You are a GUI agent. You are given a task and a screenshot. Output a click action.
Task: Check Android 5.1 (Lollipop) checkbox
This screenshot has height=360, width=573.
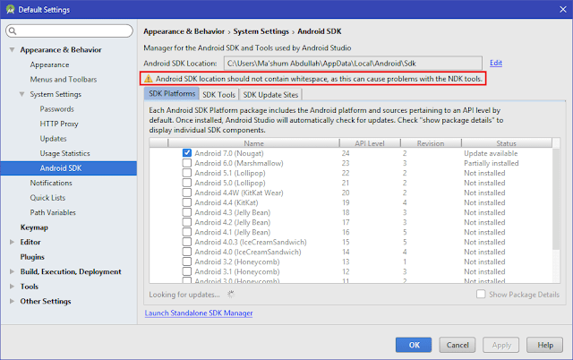click(187, 173)
